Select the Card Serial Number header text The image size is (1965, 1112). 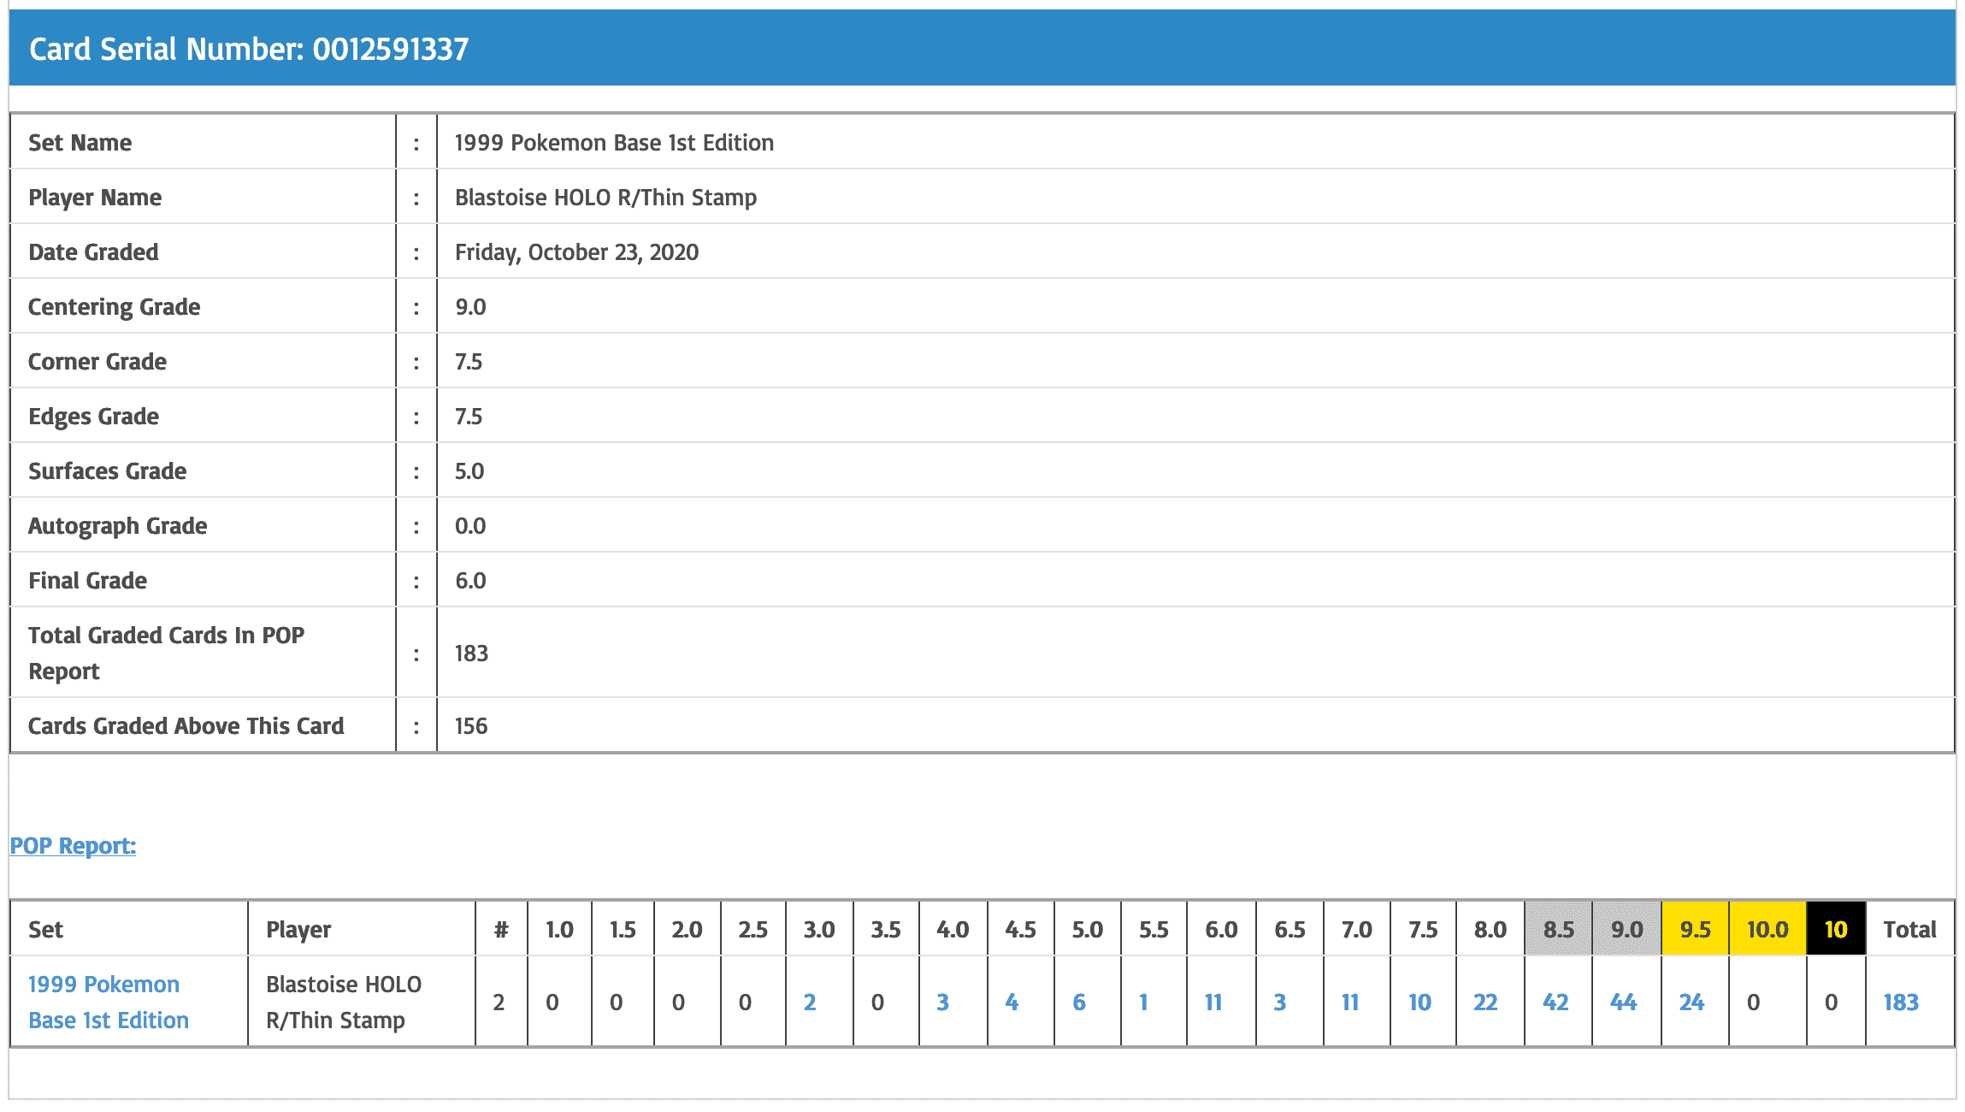click(249, 49)
